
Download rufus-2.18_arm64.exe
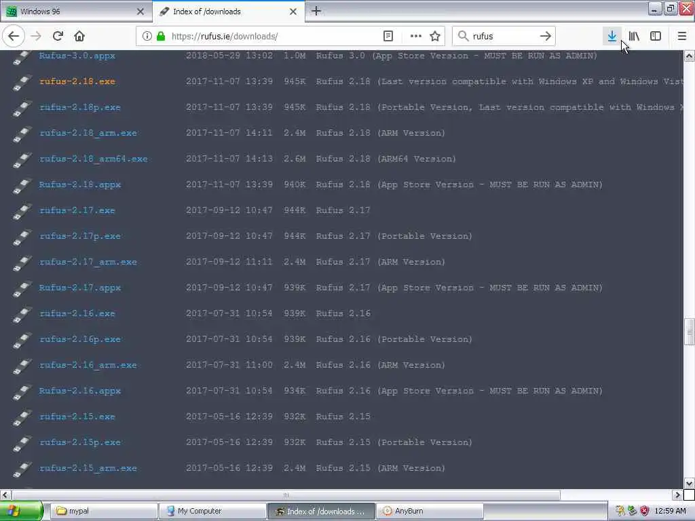[93, 159]
